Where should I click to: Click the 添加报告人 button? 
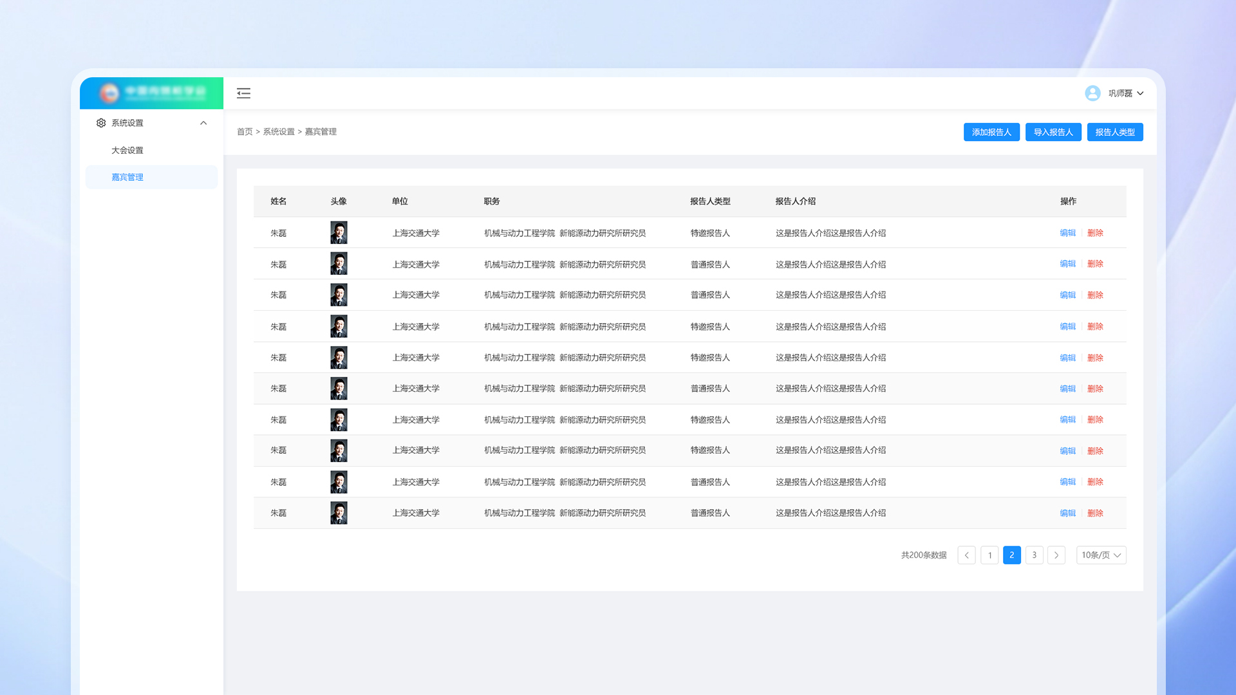991,132
